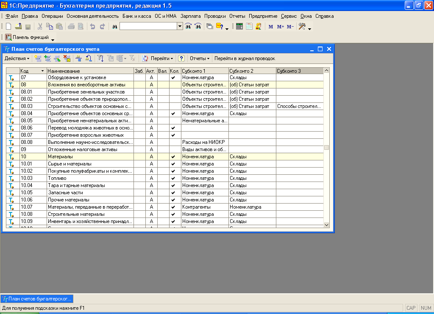Toggle Кол. checkmark for account 10 Материалы

coord(173,157)
